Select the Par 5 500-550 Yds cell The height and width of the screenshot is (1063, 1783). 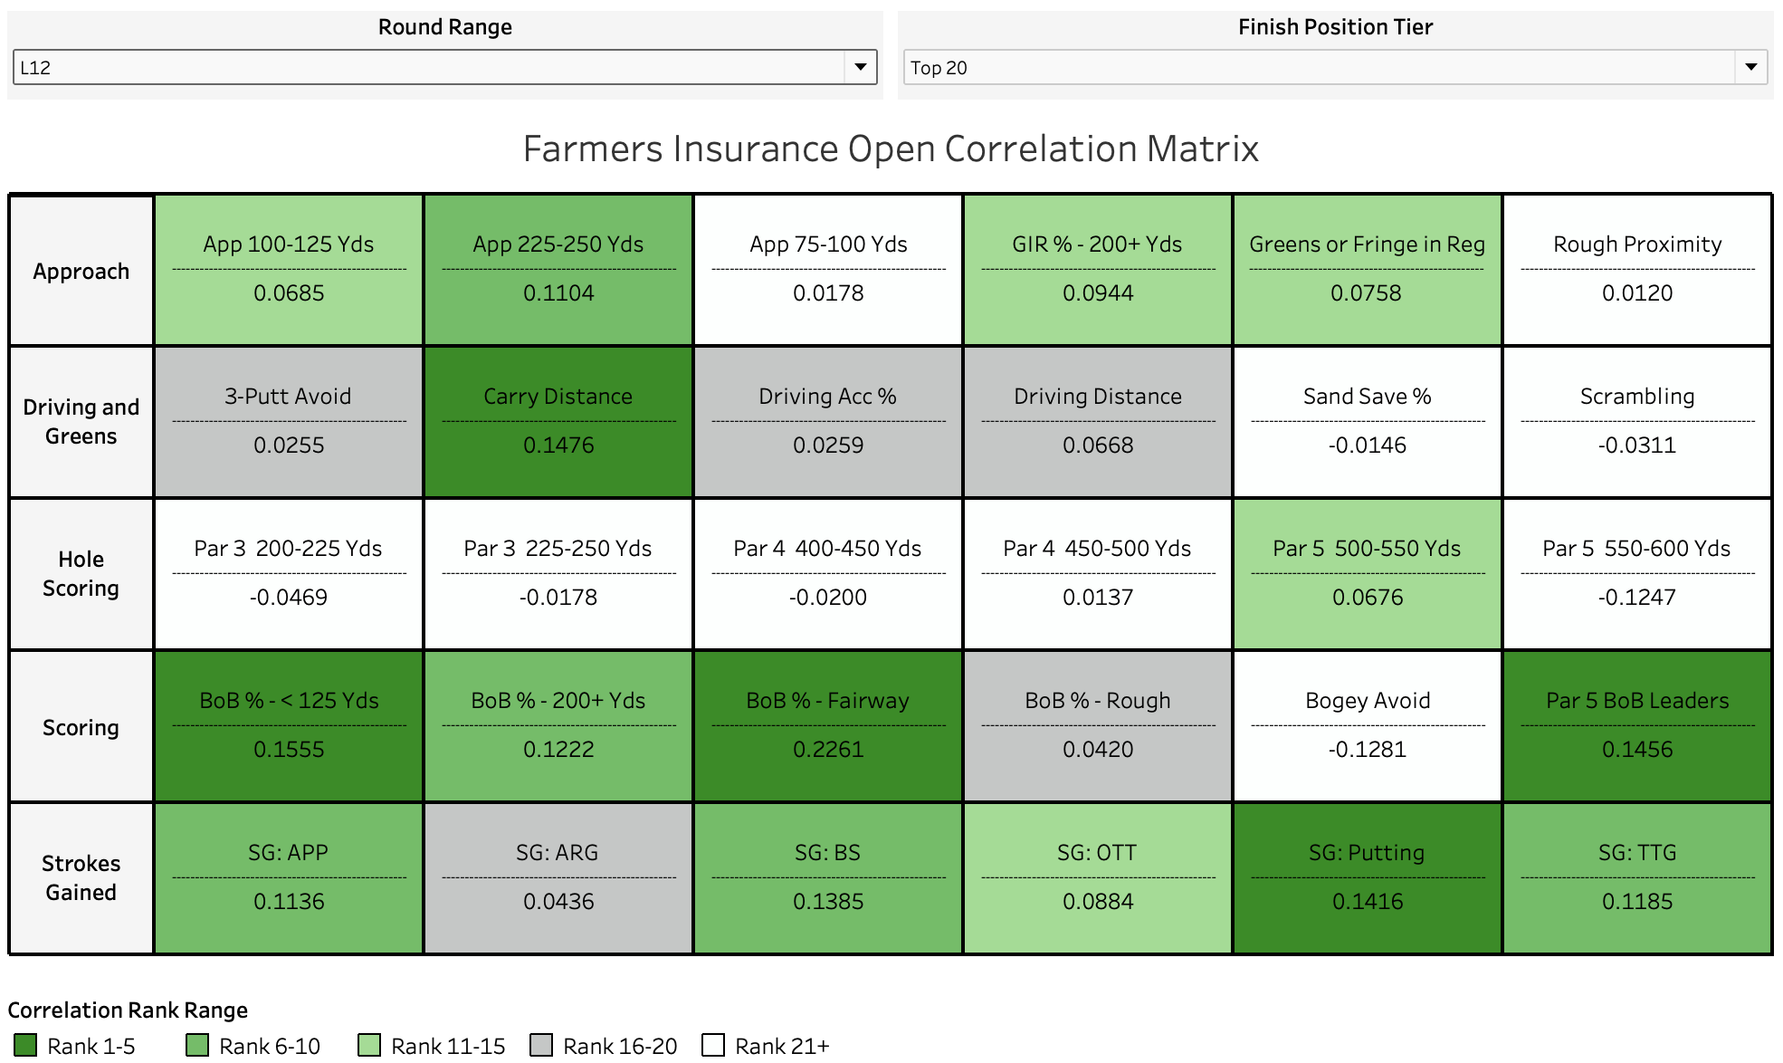pyautogui.click(x=1368, y=574)
